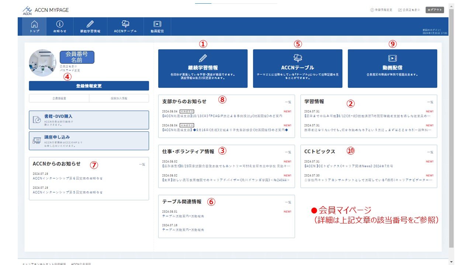Go to 継続学習情報 in the nav bar
Viewport: 472px width, 265px height.
pyautogui.click(x=90, y=26)
